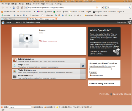The image size is (132, 111).
Task: Click the knsmr link in the header
Action: pos(9,22)
